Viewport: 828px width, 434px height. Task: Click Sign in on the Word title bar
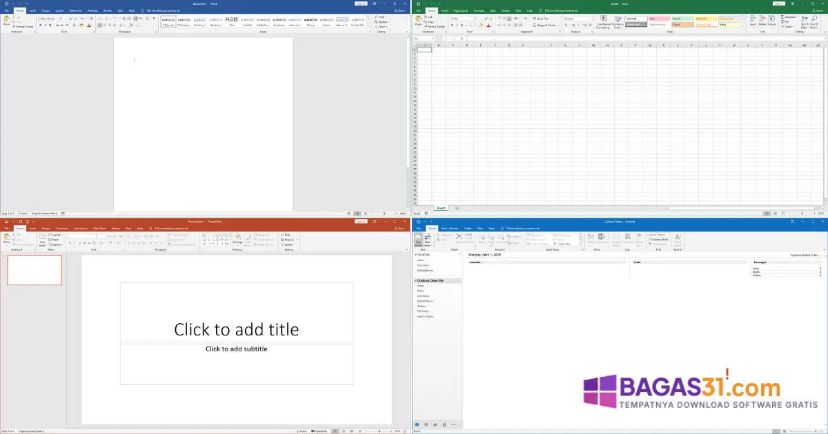point(361,3)
